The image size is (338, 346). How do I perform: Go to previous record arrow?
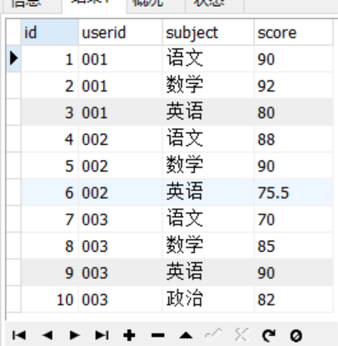click(47, 336)
